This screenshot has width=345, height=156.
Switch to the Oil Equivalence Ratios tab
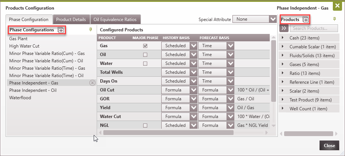click(115, 20)
